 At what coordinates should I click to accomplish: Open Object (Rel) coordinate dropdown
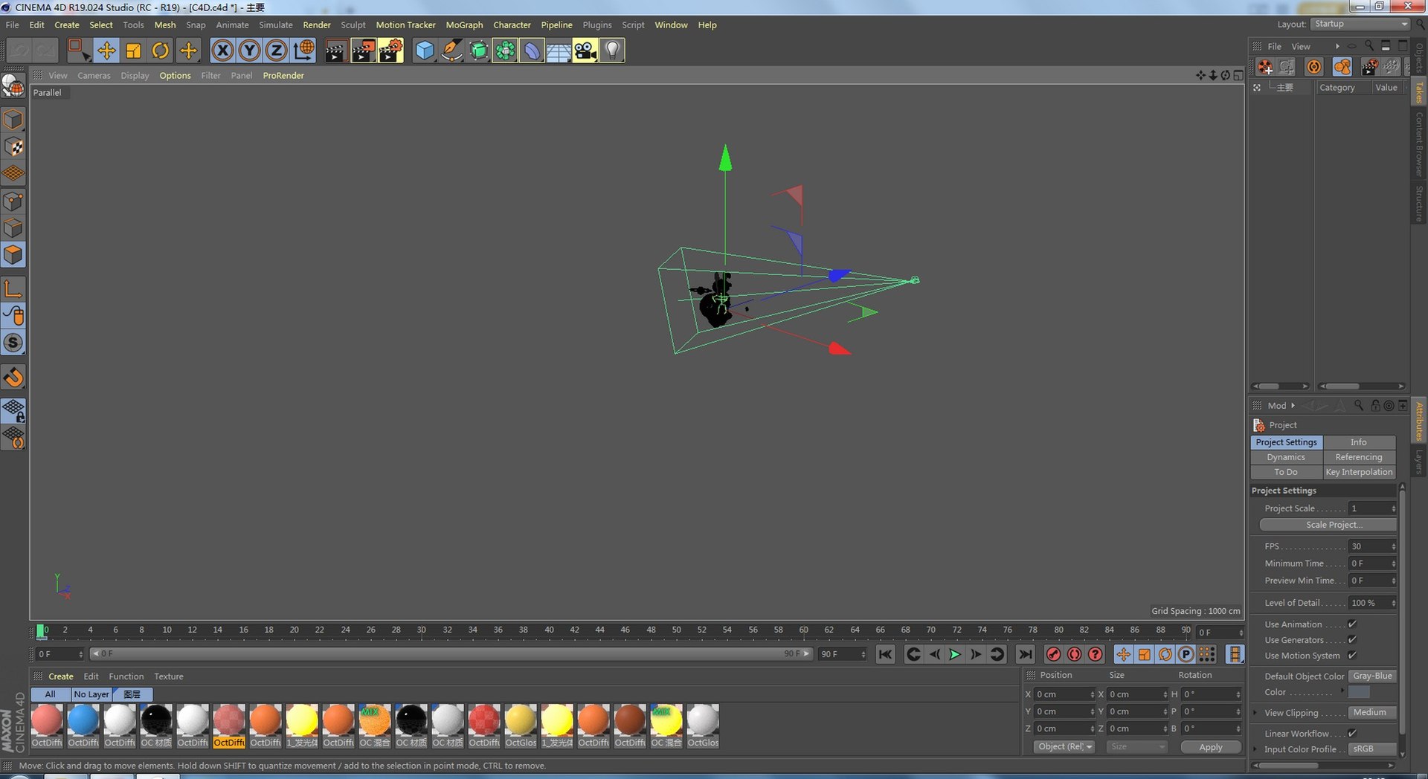click(1064, 747)
